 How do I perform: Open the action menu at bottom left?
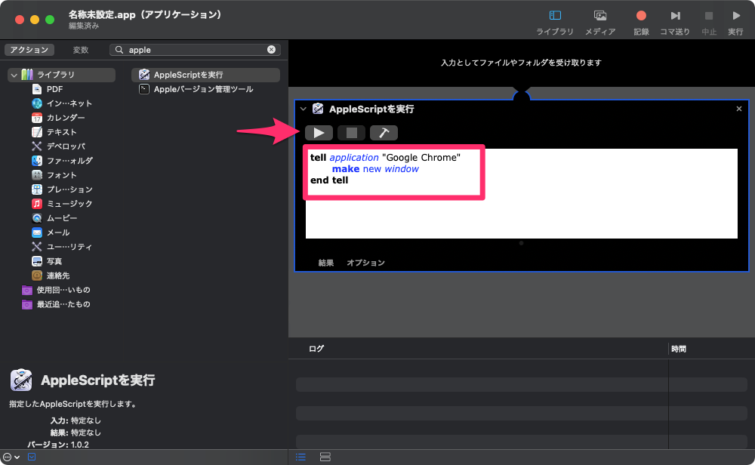click(11, 457)
